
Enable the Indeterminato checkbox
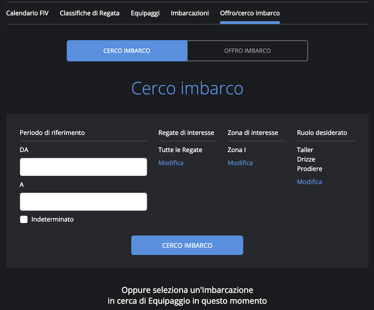click(24, 219)
